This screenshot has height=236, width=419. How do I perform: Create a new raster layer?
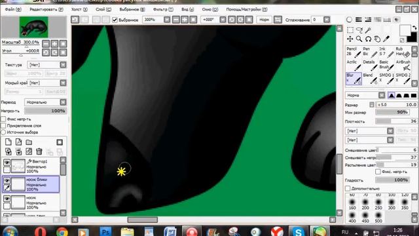9,142
